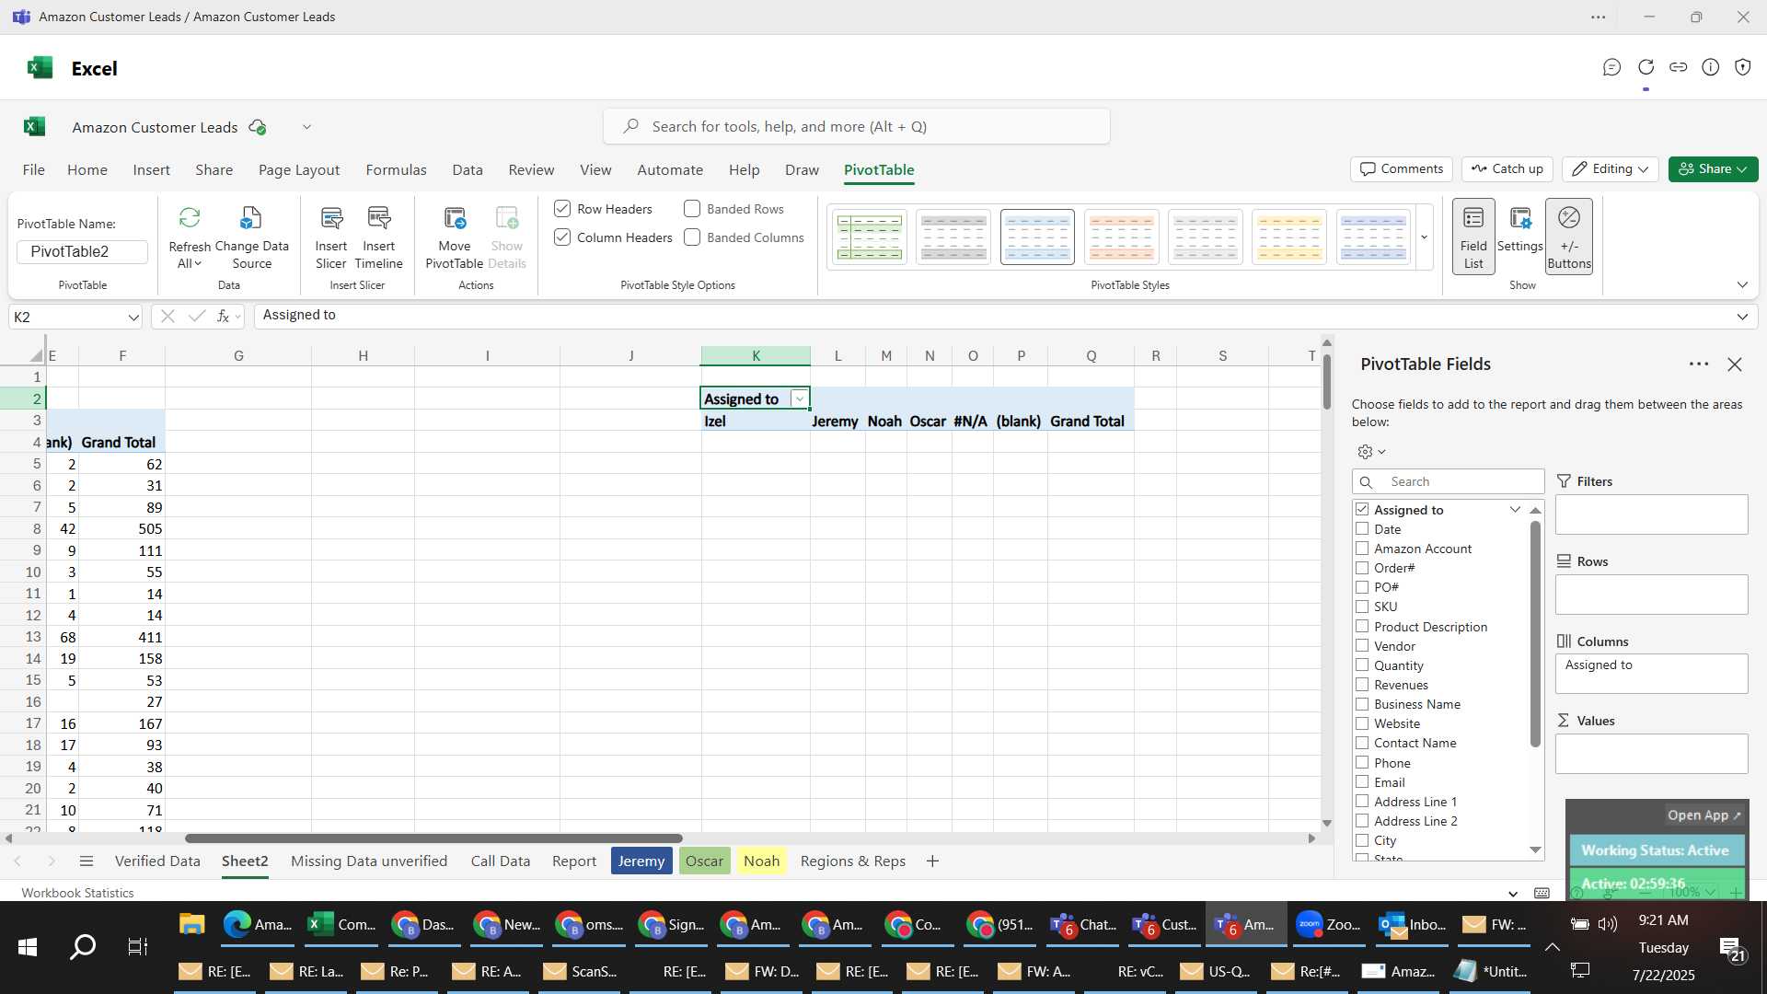Open the Share dropdown
Screen dimensions: 1767x994
pos(1713,169)
